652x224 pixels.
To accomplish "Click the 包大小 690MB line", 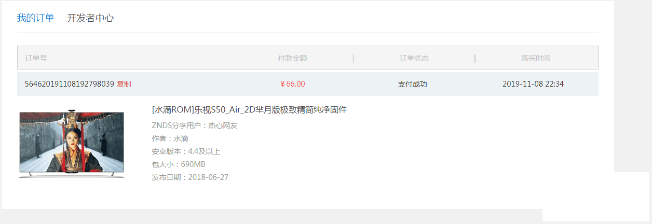I will tap(179, 164).
